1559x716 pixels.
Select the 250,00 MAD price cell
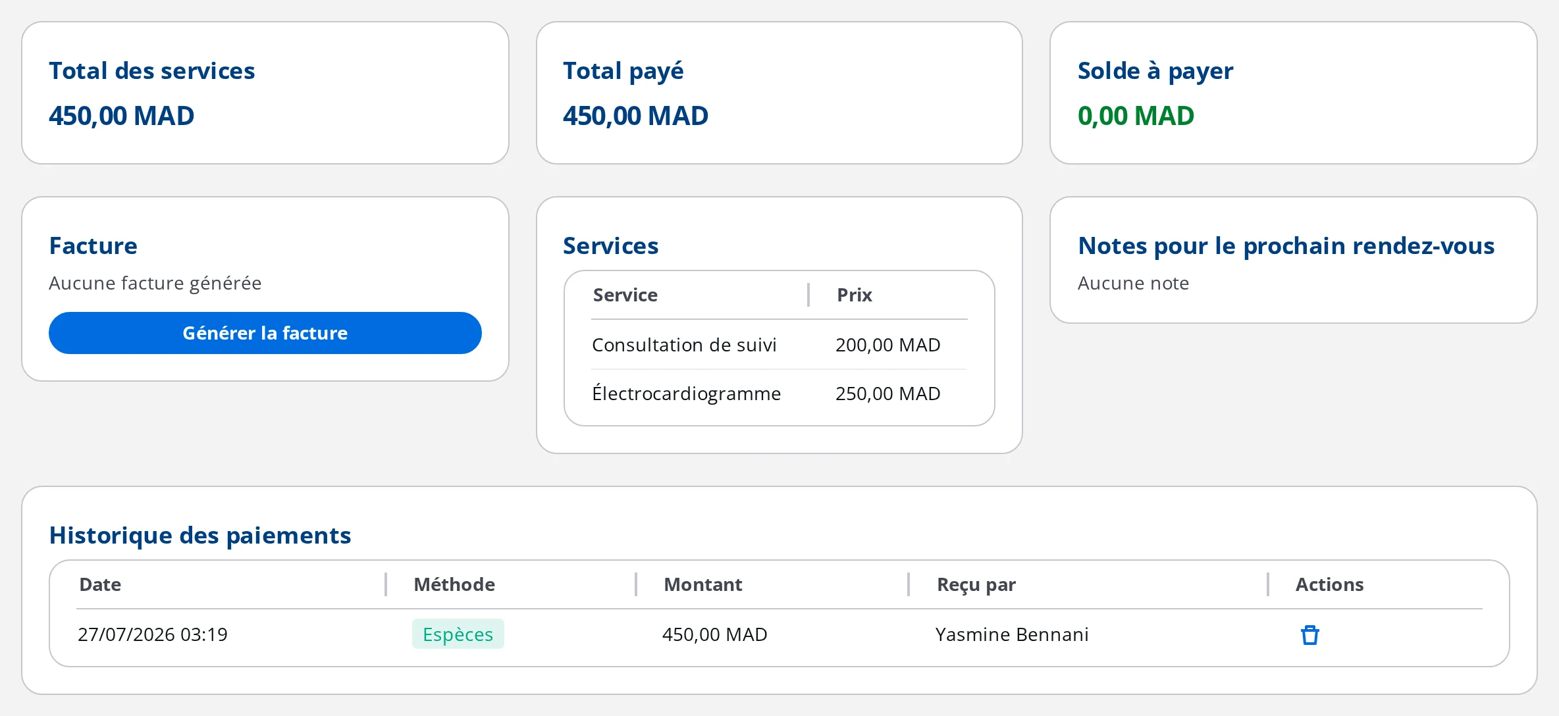[887, 394]
